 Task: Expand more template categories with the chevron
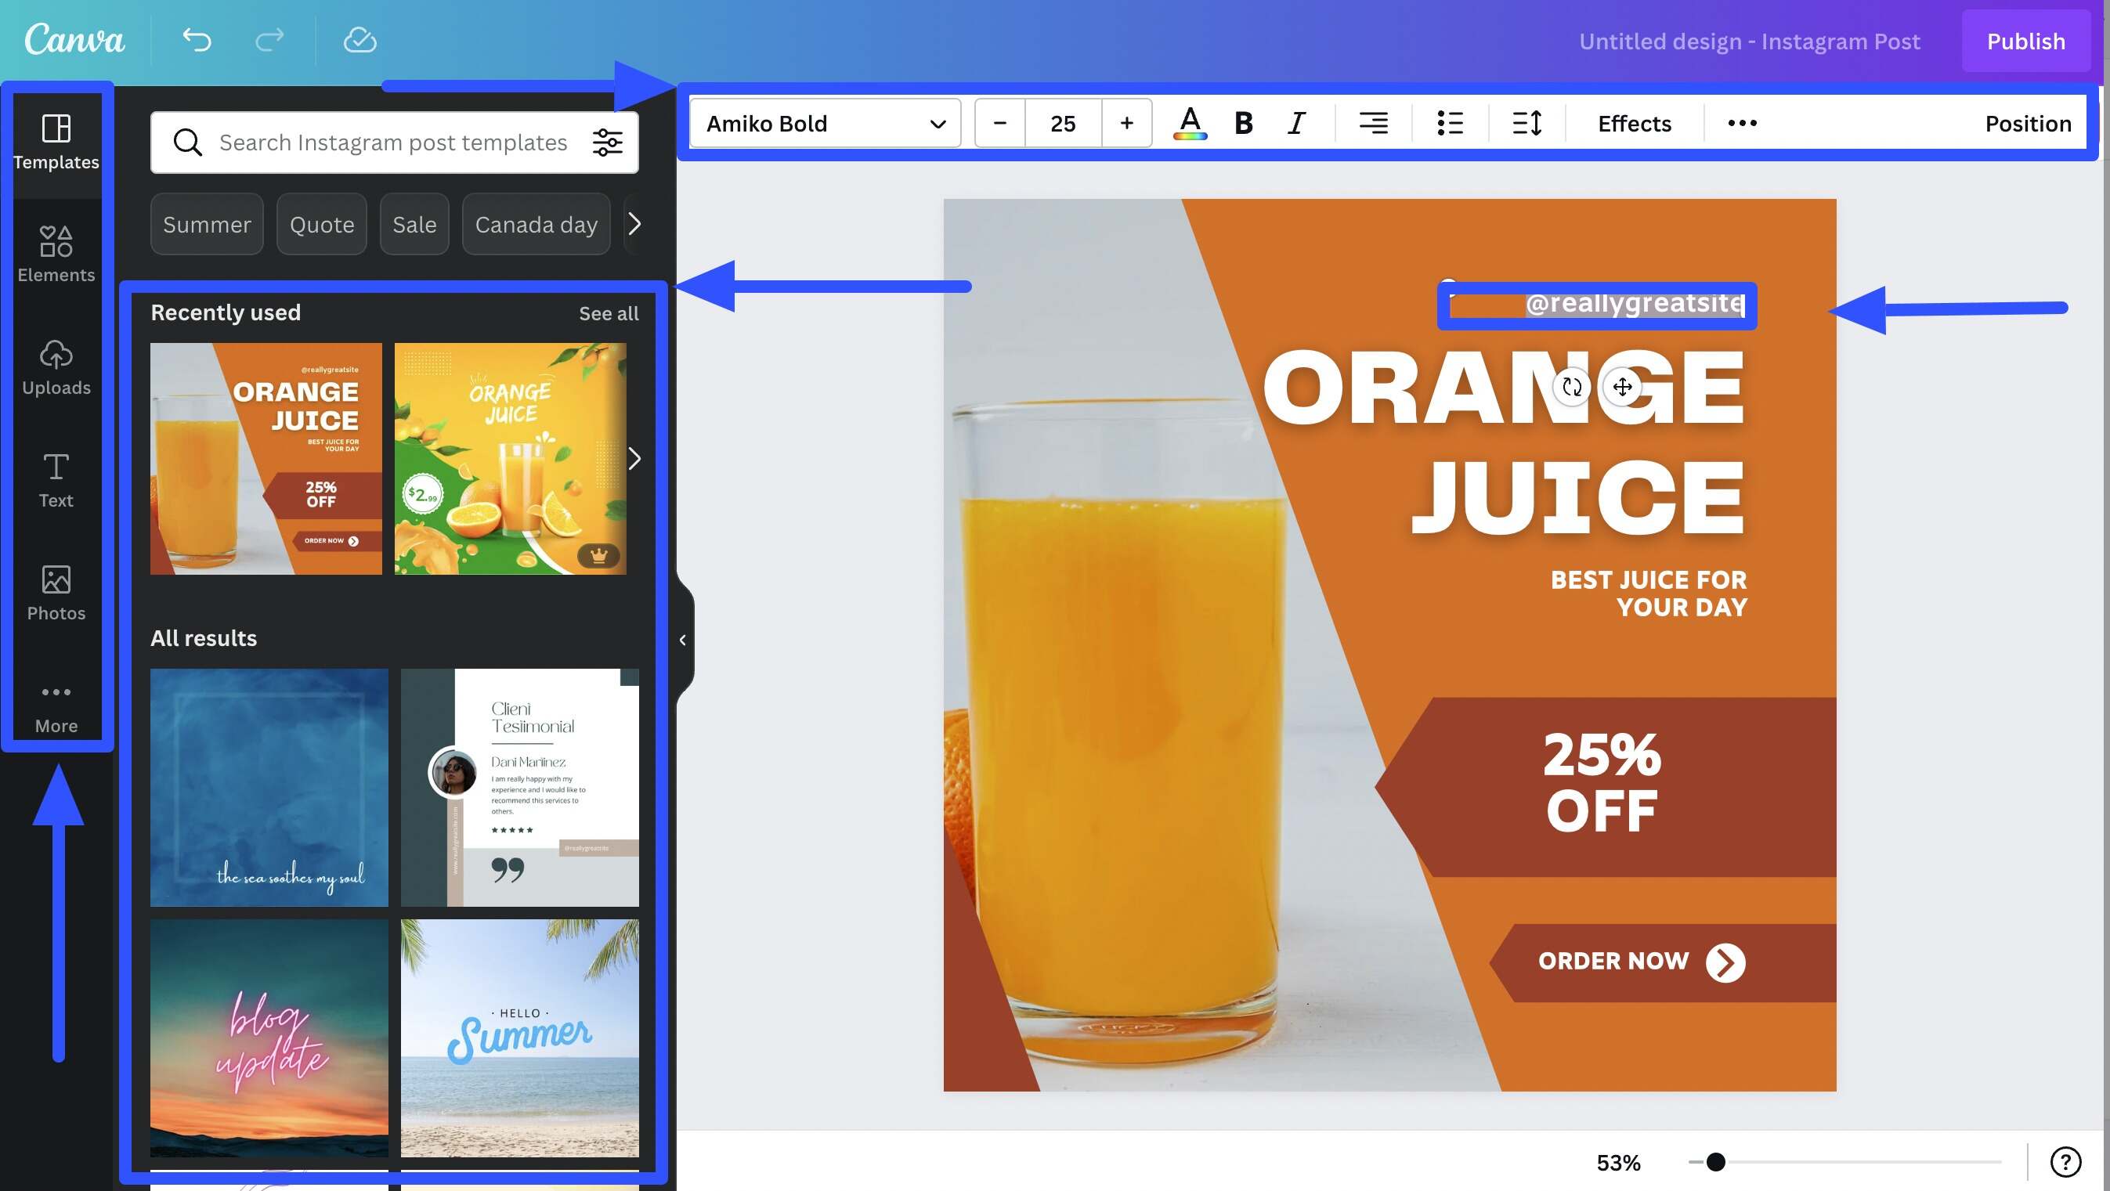point(635,224)
